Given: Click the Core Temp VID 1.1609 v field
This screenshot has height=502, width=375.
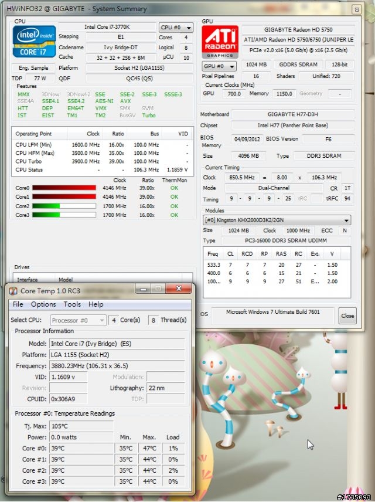Looking at the screenshot, I should click(68, 377).
